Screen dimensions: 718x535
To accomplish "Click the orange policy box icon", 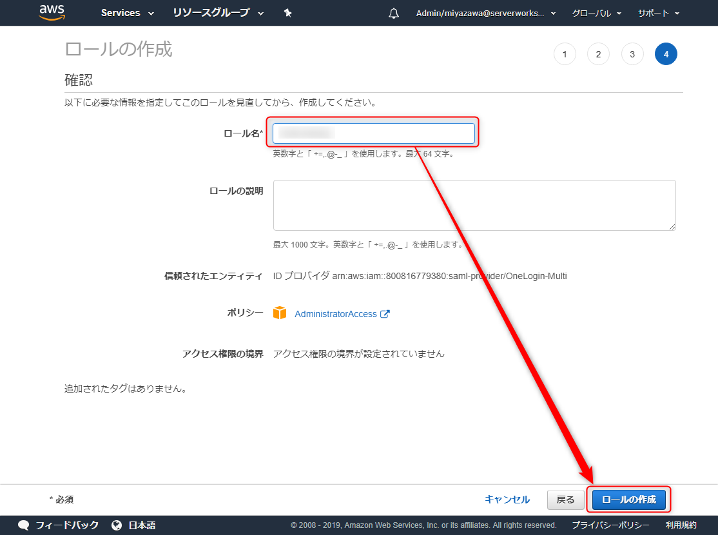I will [279, 313].
